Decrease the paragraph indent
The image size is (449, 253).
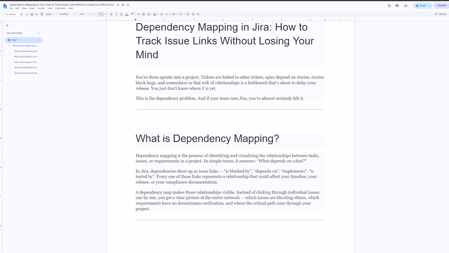click(x=188, y=14)
